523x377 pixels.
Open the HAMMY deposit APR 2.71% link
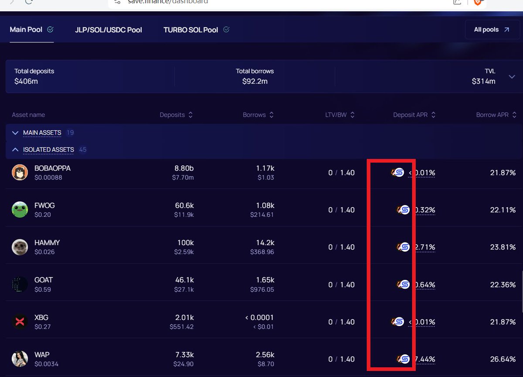(425, 247)
